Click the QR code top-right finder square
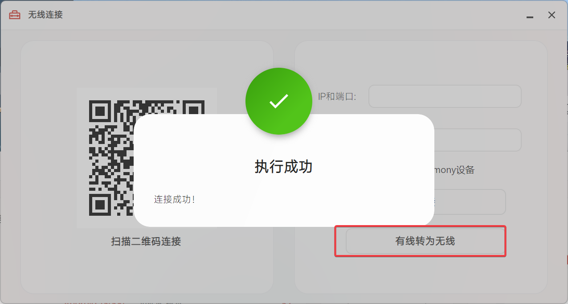This screenshot has height=304, width=568. pos(193,111)
